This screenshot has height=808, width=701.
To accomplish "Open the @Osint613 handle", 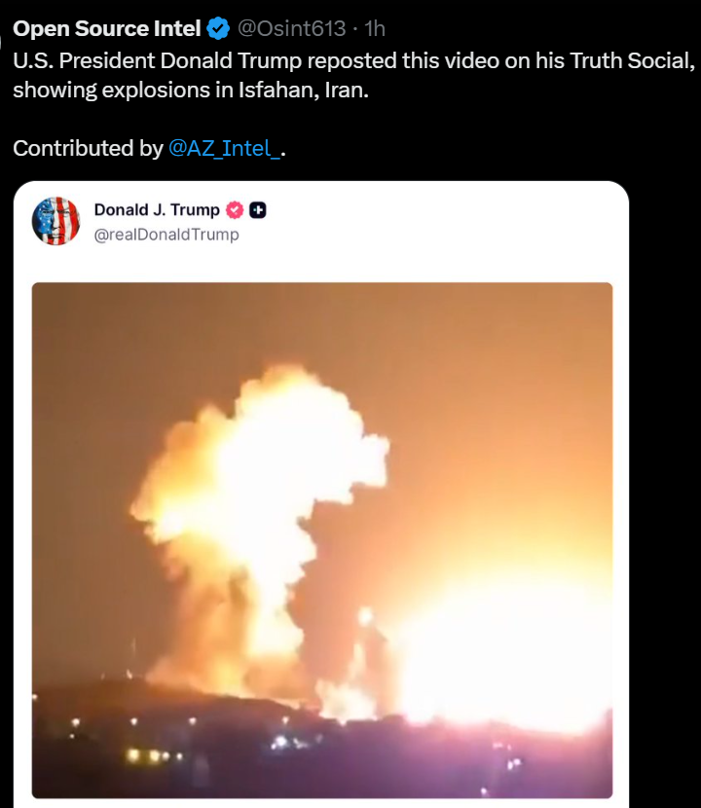I will point(291,28).
